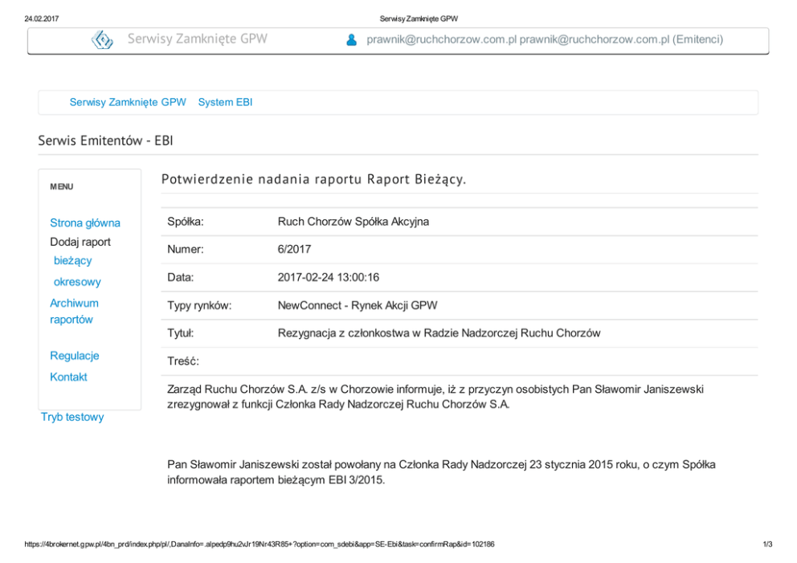Click the GPW logo icon
The image size is (797, 563).
tap(102, 39)
